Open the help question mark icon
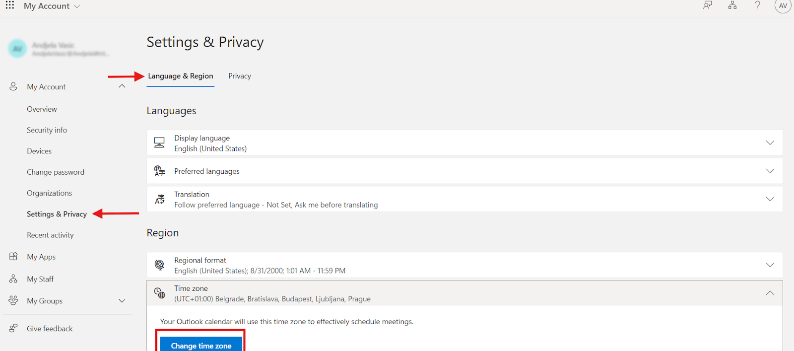Screen dimensions: 794x351 coord(757,5)
